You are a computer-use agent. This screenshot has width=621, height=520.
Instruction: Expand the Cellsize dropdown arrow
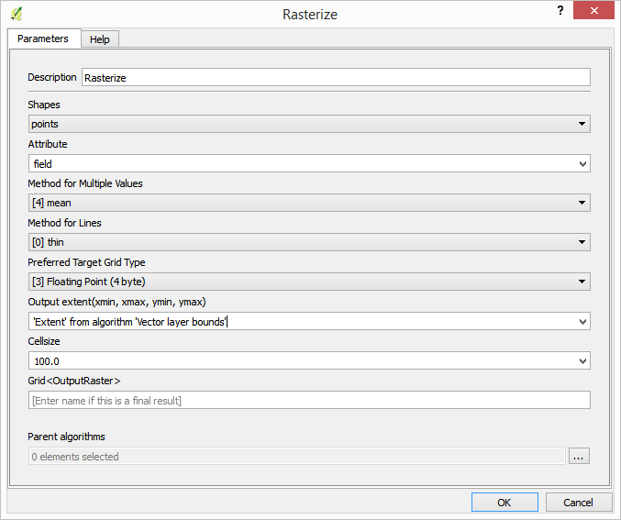click(x=582, y=361)
